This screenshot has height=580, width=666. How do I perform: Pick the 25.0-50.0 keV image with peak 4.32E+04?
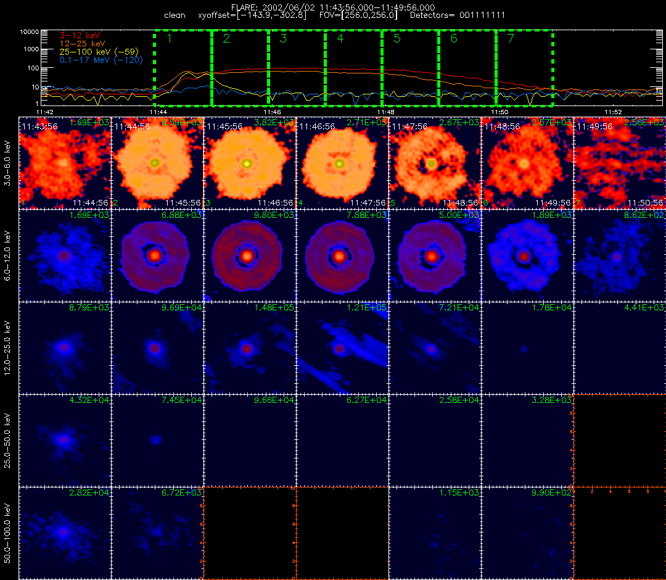click(x=65, y=441)
